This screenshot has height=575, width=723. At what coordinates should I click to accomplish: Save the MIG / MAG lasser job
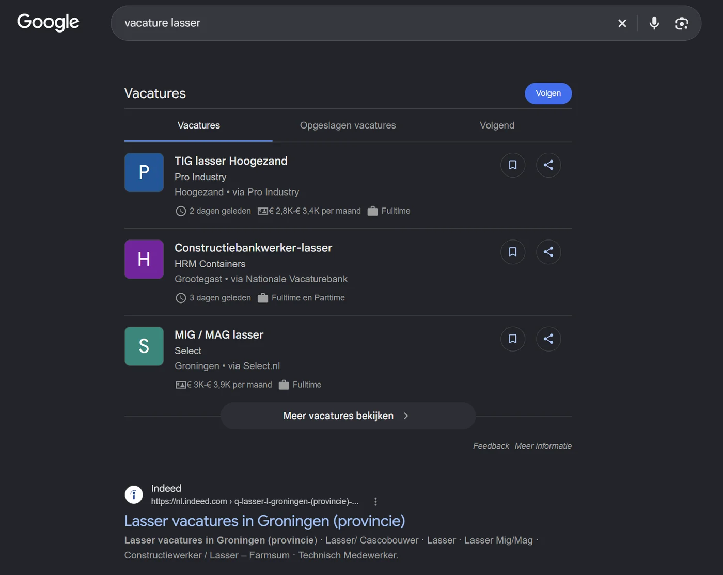(513, 339)
